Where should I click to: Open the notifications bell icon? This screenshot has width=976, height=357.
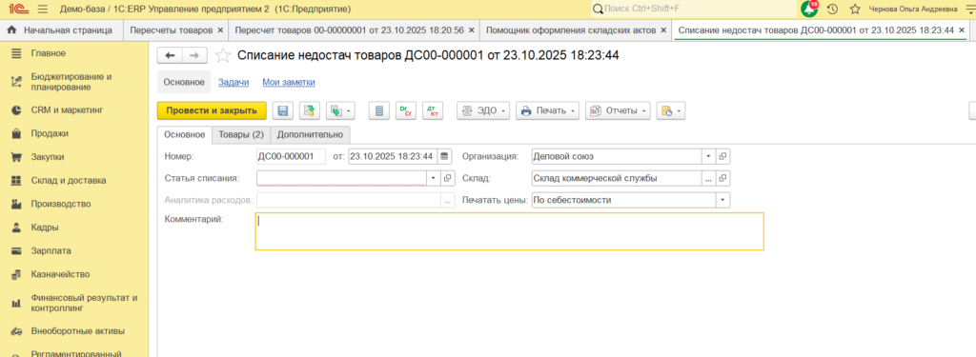click(x=809, y=10)
